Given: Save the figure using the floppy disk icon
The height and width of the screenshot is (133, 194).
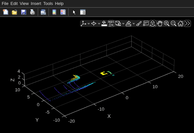Looking at the screenshot, I should coord(24,12).
